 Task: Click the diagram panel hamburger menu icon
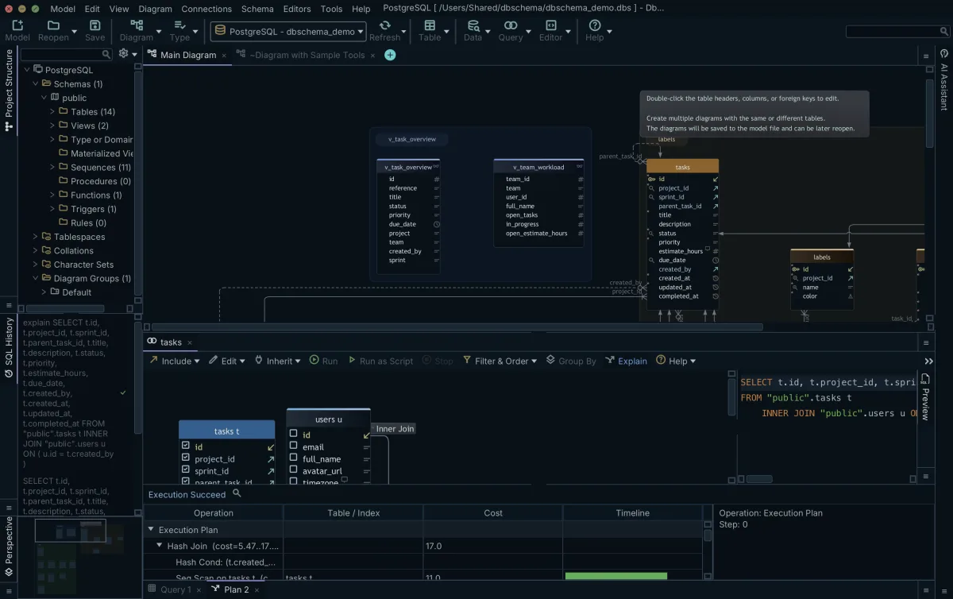(926, 56)
